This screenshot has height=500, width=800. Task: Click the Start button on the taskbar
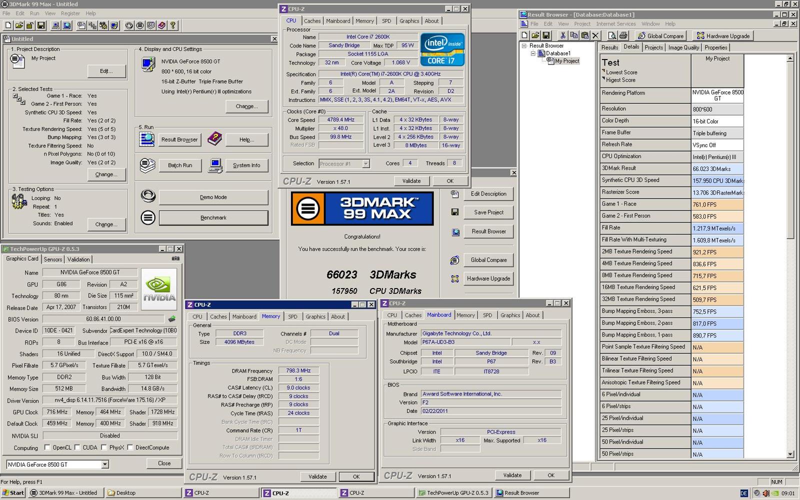[13, 492]
